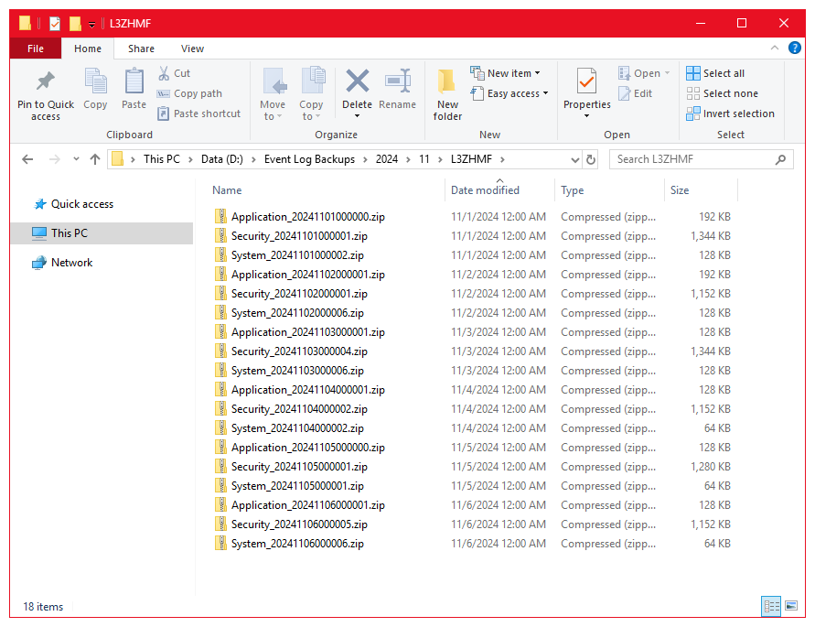Image resolution: width=815 pixels, height=627 pixels.
Task: Go up one folder level using the arrow
Action: coord(95,159)
